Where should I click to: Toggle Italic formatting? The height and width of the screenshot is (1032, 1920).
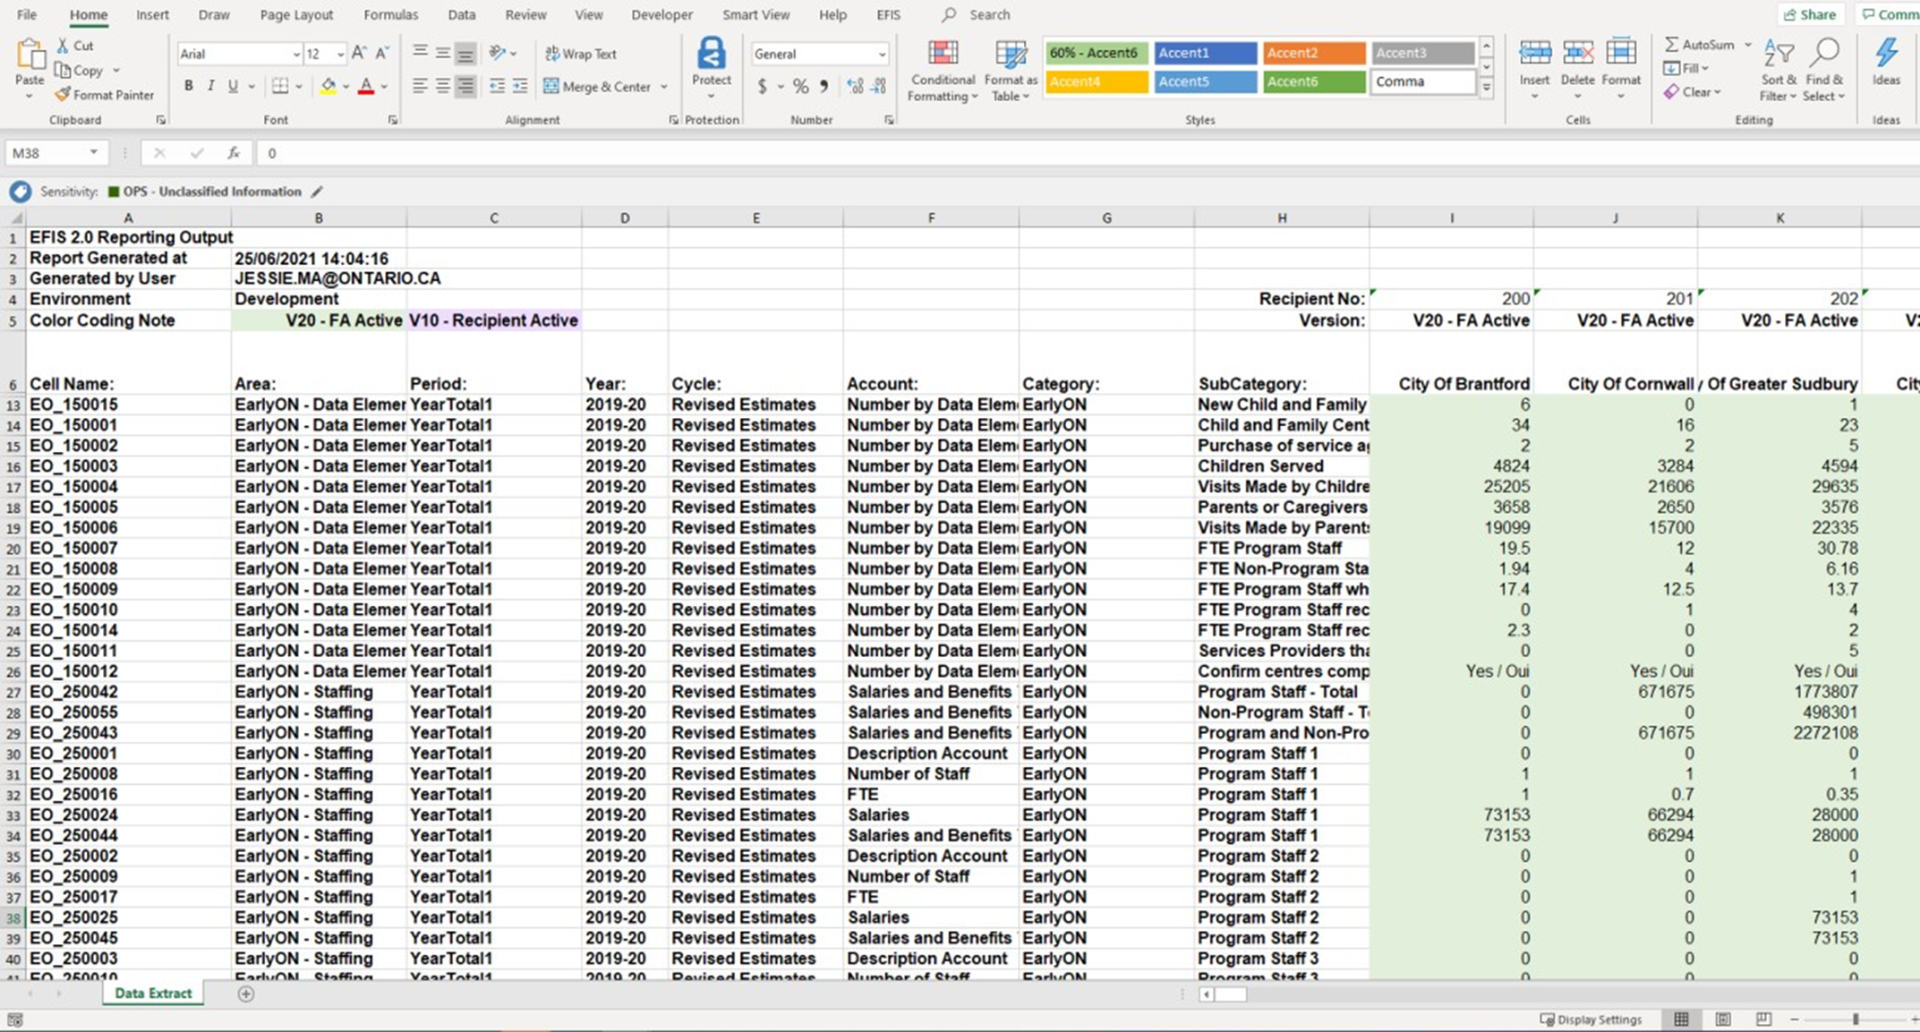[x=210, y=87]
